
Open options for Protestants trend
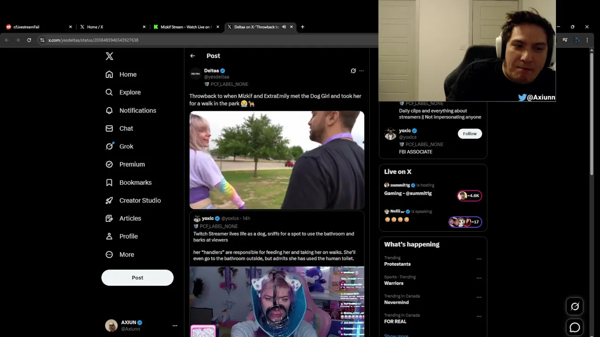tap(479, 259)
